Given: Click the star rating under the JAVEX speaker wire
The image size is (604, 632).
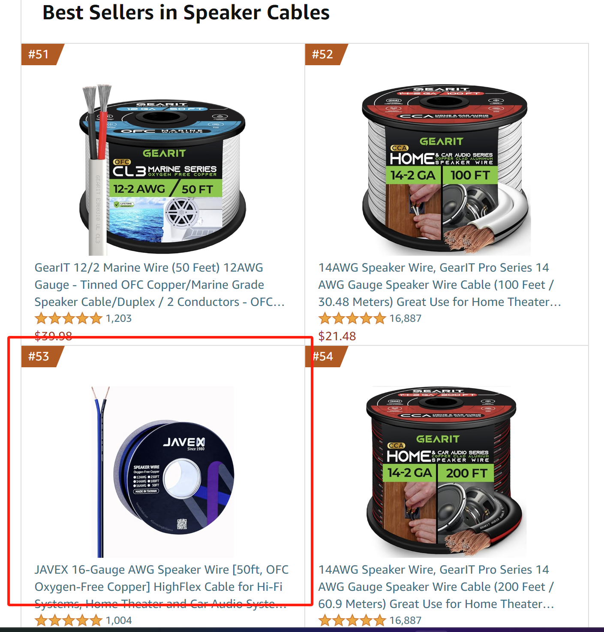Looking at the screenshot, I should (x=69, y=621).
